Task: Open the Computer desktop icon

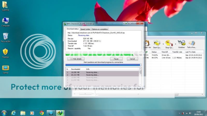Action: 5,22
